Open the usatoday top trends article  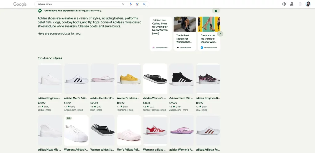pyautogui.click(x=209, y=34)
